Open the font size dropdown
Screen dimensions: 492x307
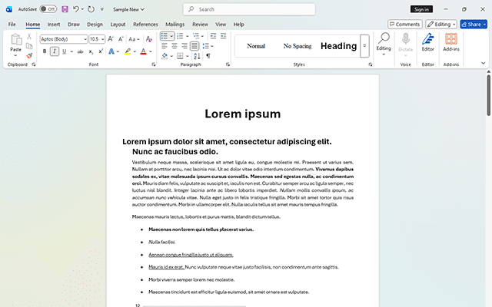coord(102,39)
